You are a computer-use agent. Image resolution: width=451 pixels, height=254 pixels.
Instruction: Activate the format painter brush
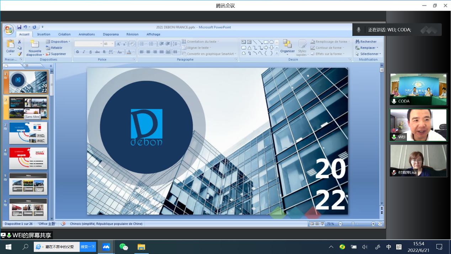pos(20,54)
